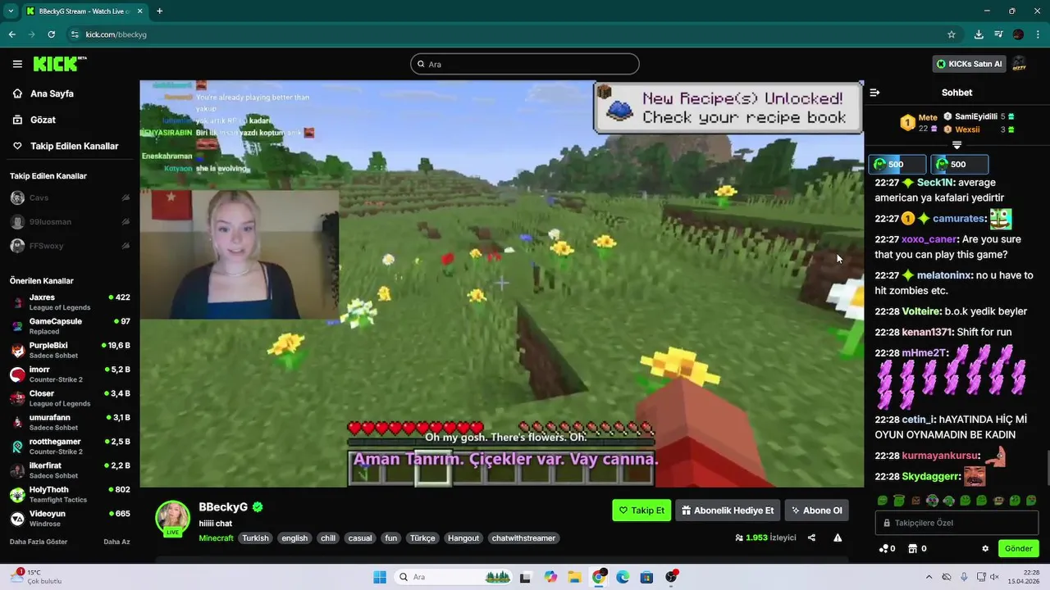Screen dimensions: 1050x590
Task: Insert the first green emote in quick row
Action: pyautogui.click(x=883, y=501)
